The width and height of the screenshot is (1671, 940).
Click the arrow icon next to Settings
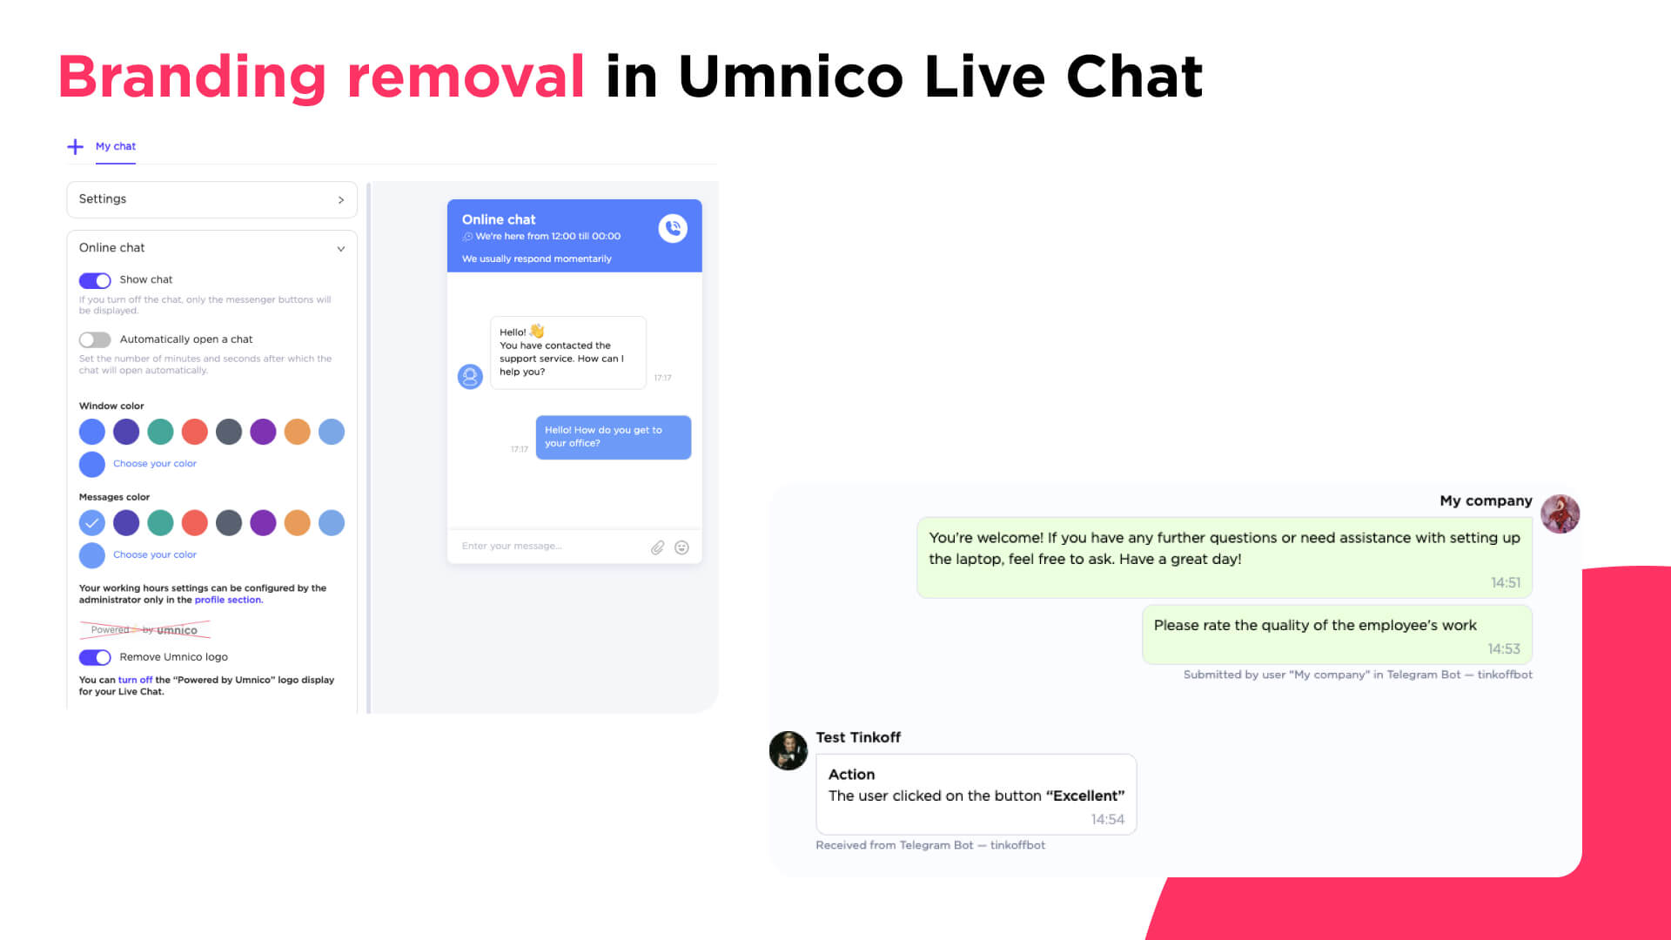click(x=341, y=198)
